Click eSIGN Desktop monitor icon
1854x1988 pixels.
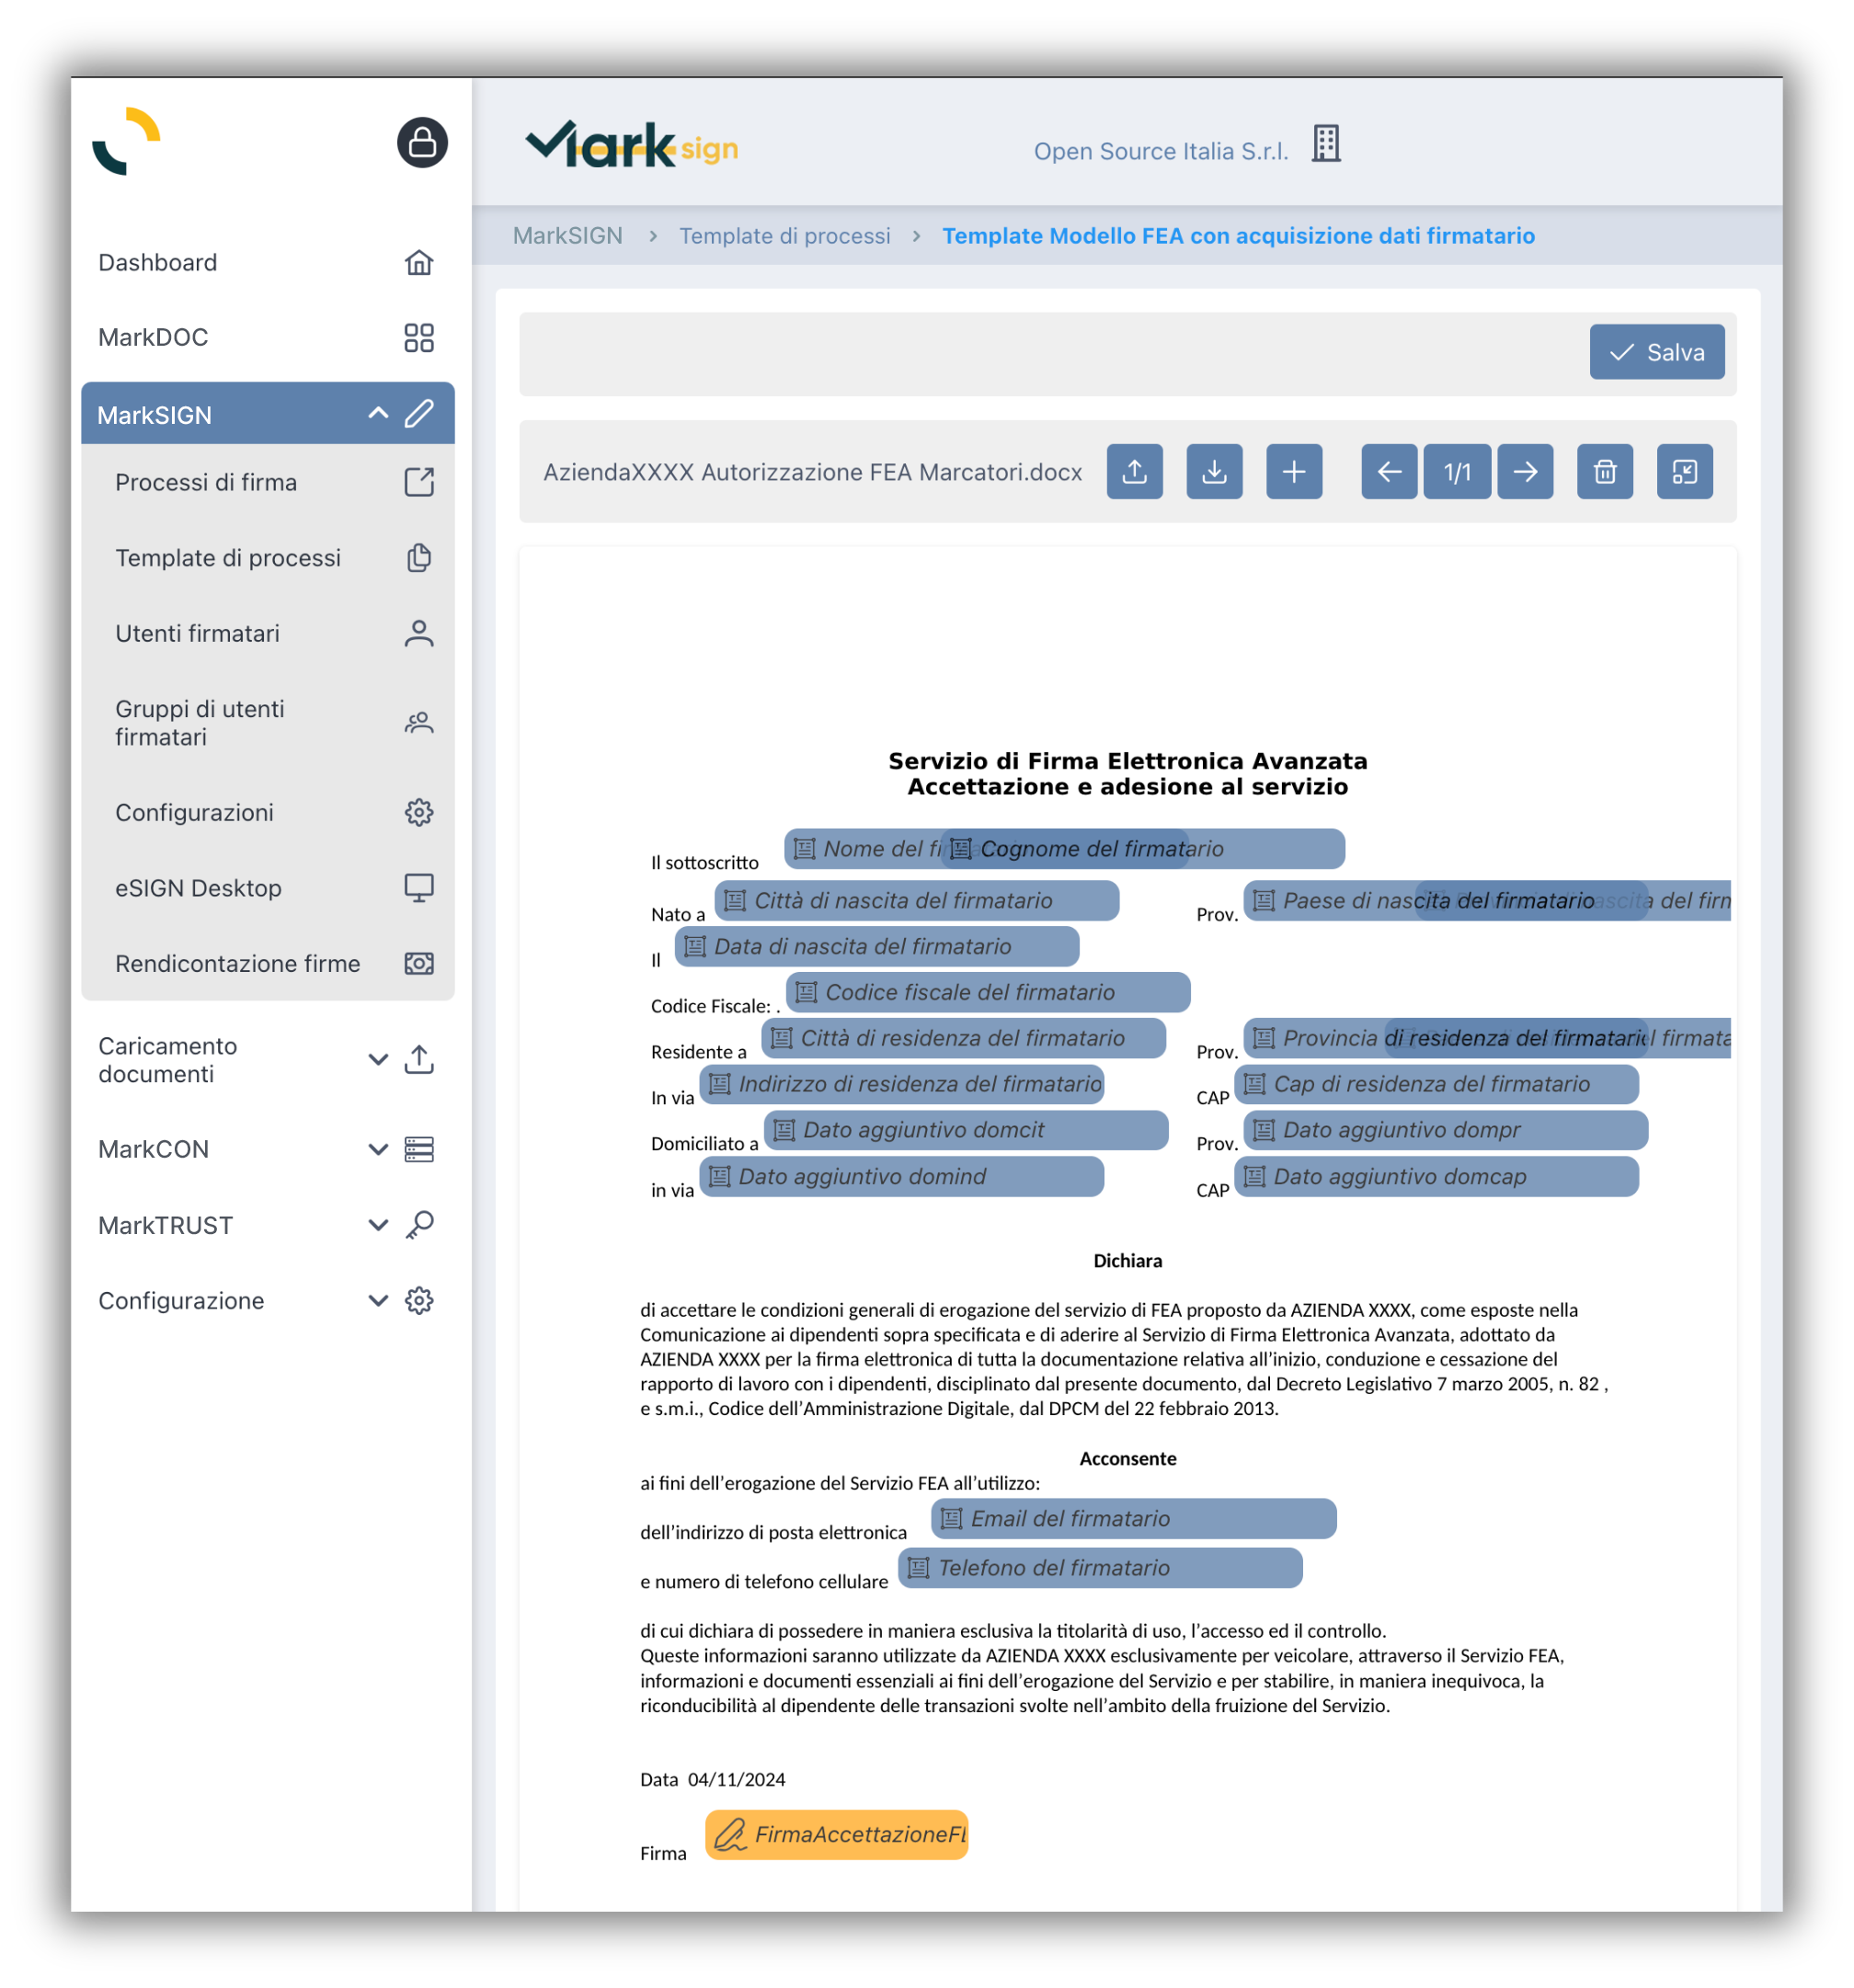[x=419, y=888]
